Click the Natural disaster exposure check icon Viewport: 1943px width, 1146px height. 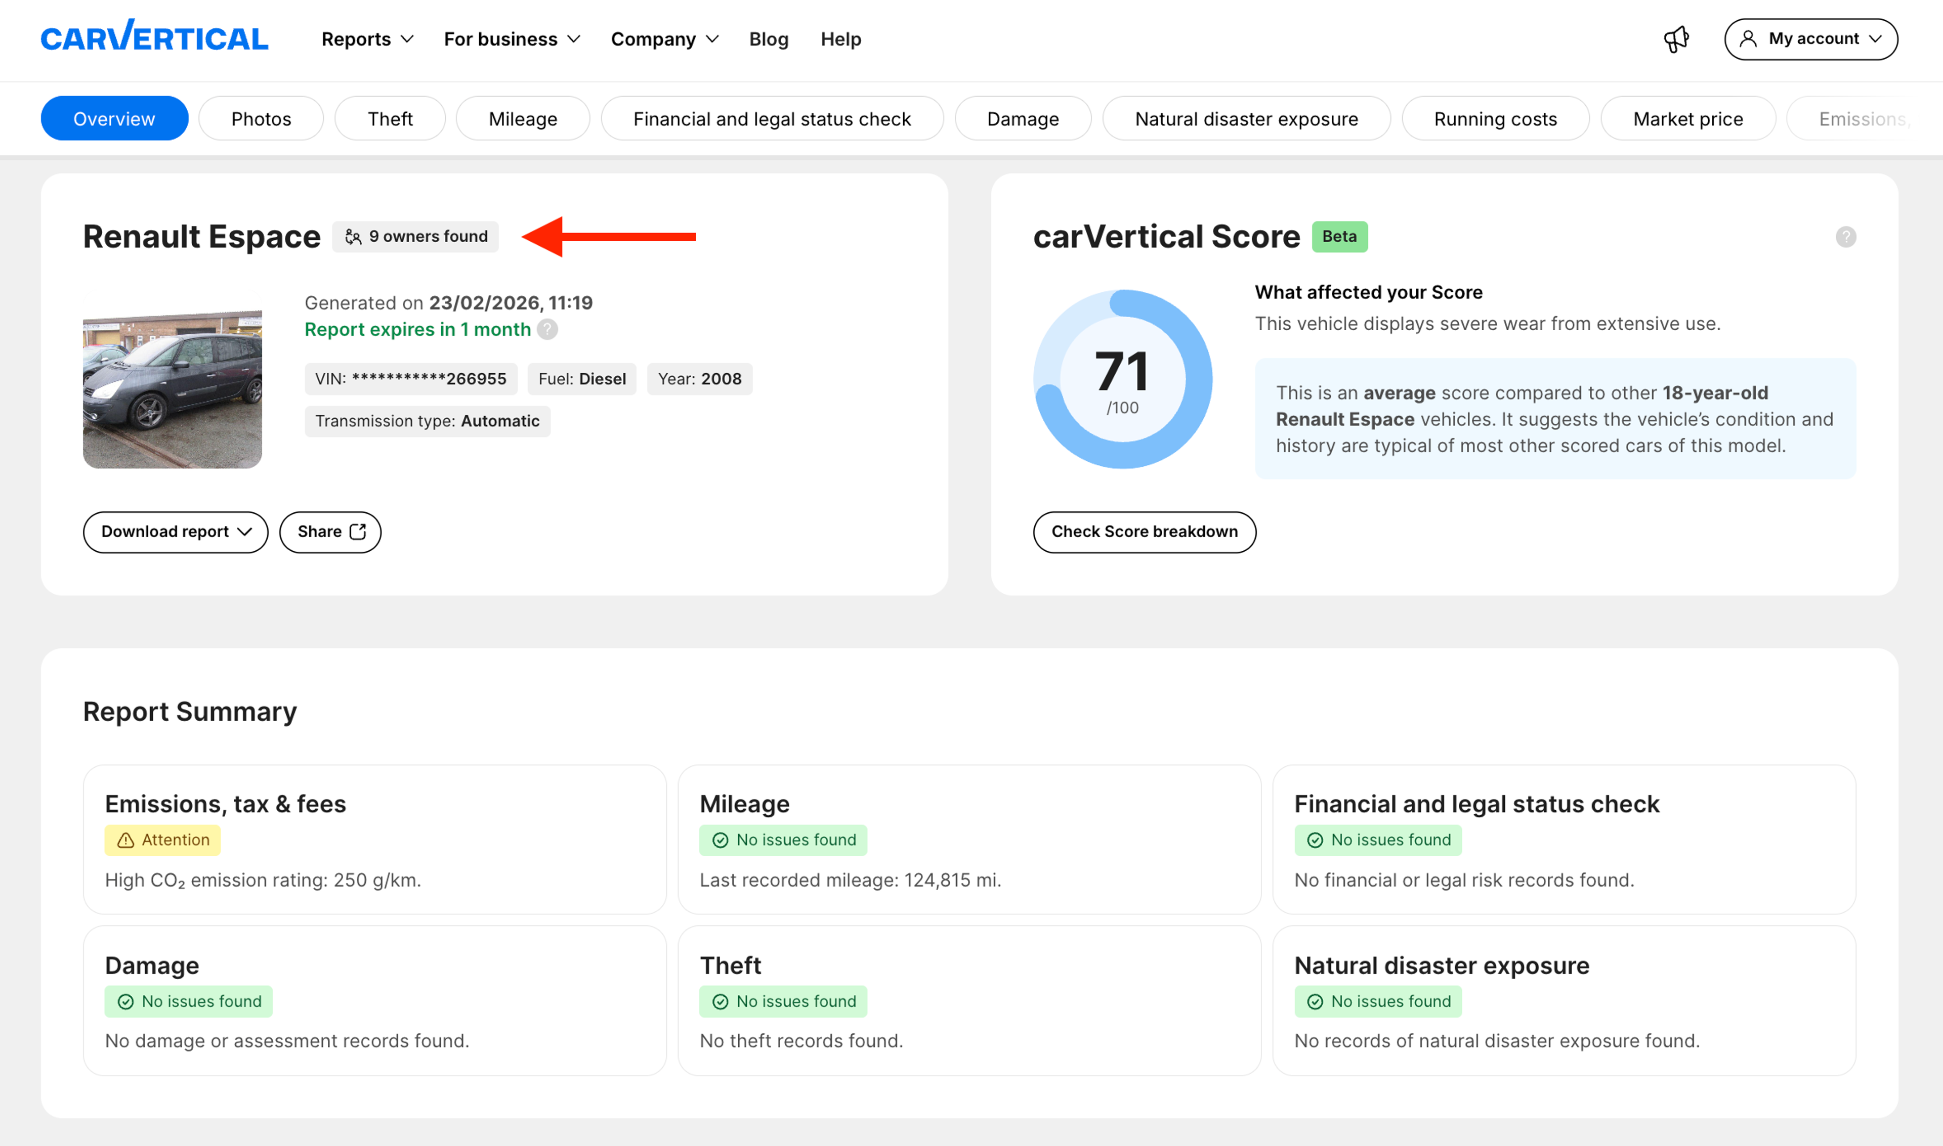click(1315, 1001)
